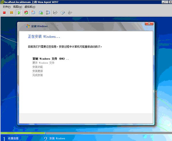Click the 安装更新 step text
The height and width of the screenshot is (141, 172).
[38, 71]
